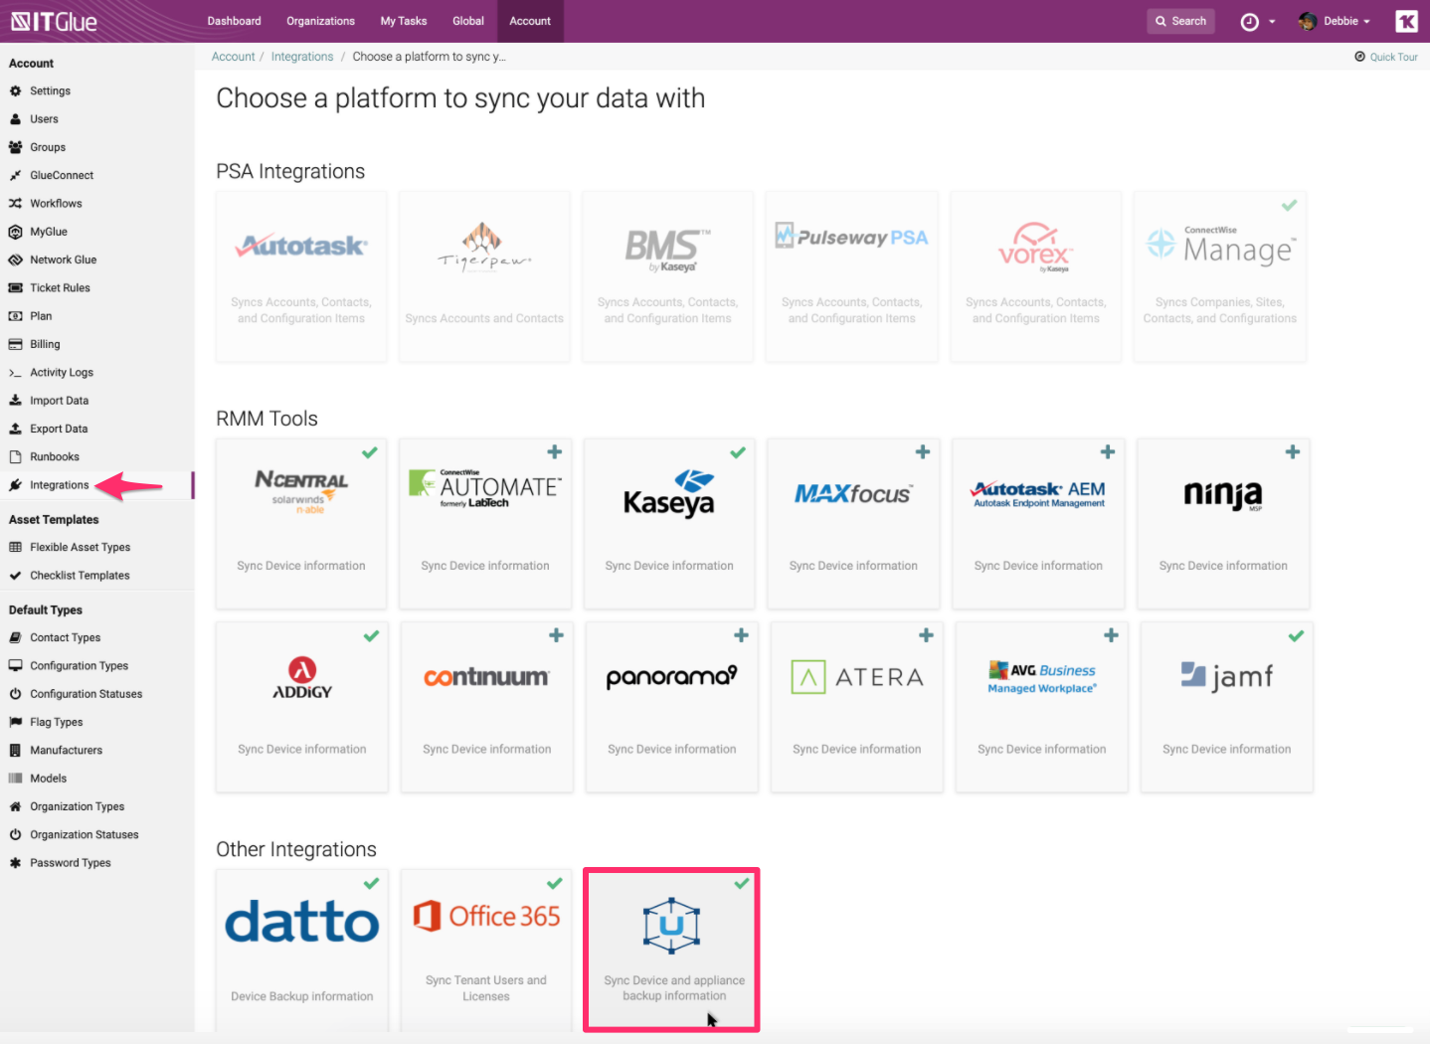Go to the My Tasks tab
1430x1044 pixels.
[403, 21]
